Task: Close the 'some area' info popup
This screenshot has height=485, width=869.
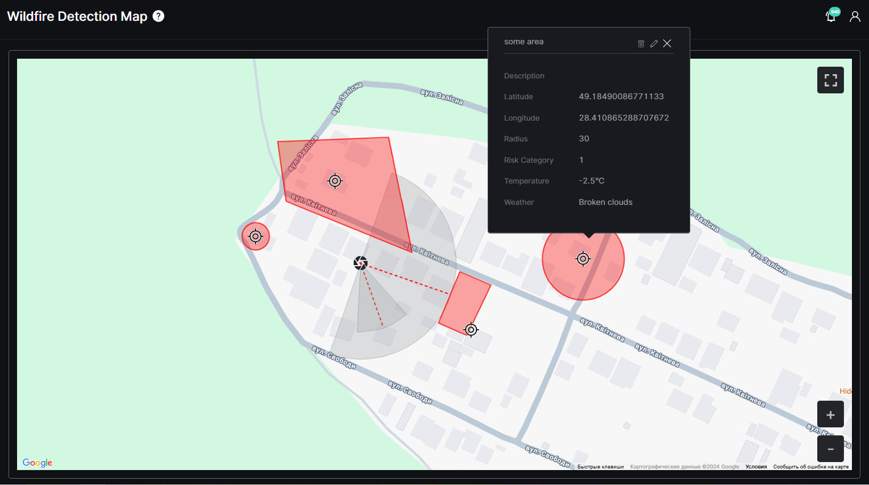Action: [x=667, y=44]
